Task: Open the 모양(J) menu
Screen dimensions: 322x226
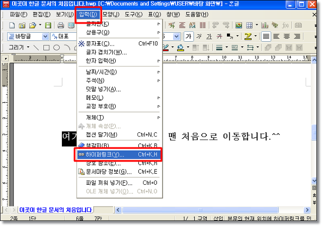Action: [x=111, y=15]
